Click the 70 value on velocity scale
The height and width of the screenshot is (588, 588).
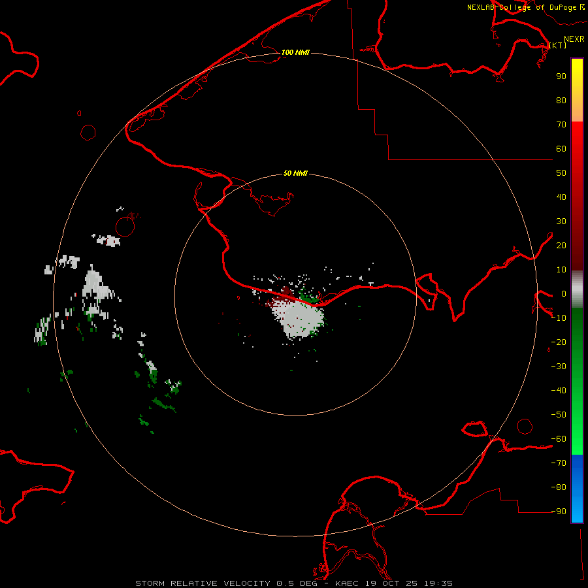click(561, 125)
